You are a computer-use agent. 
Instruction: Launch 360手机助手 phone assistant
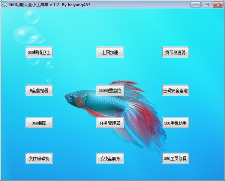(x=175, y=123)
